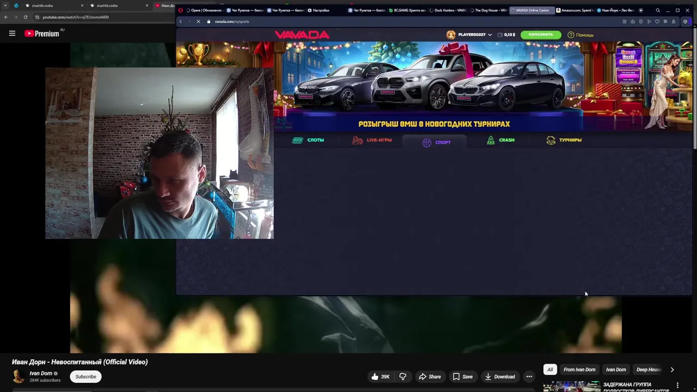Viewport: 697px width, 392px height.
Task: Open ЗАДЕРЖАНА ГРУППА suggested video thumbnail
Action: point(572,387)
